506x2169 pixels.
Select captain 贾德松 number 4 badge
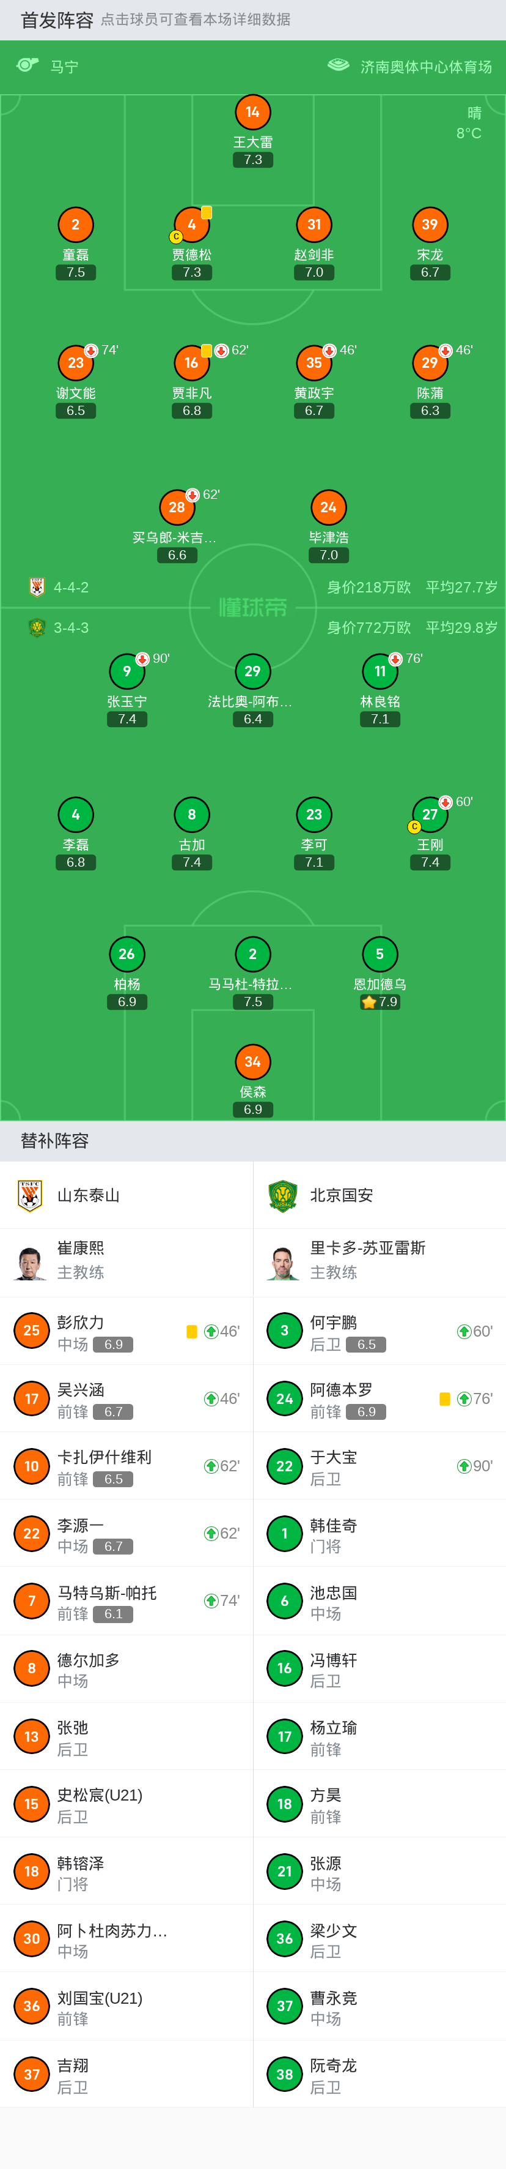(192, 225)
